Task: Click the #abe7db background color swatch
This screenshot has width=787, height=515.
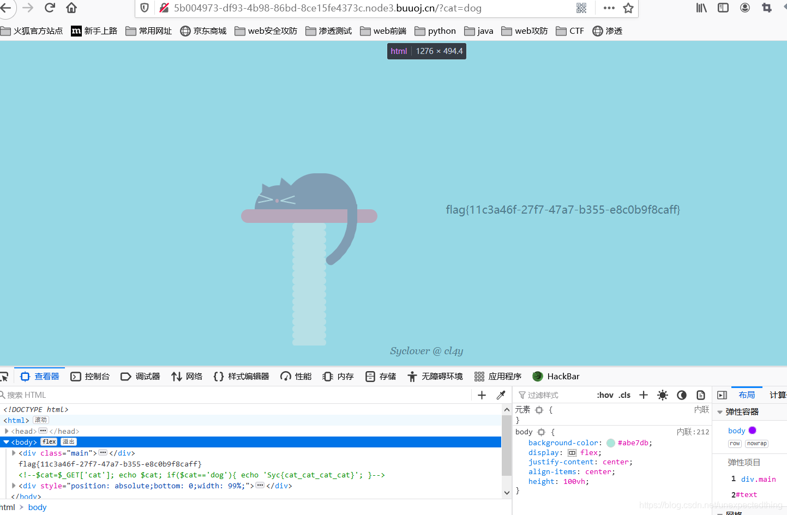Action: [611, 443]
